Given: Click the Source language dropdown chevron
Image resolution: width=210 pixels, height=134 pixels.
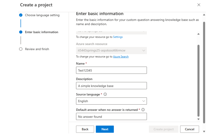Looking at the screenshot, I should [144, 101].
